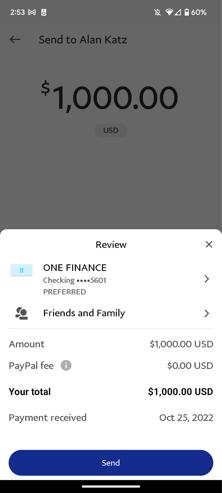Tap the Send to Alan Katz title
222x493 pixels.
point(83,40)
